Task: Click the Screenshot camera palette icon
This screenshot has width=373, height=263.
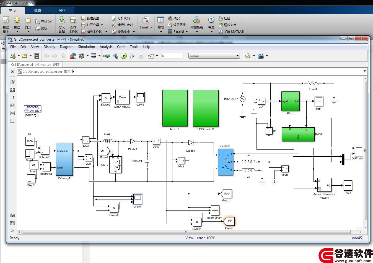Action: pyautogui.click(x=12, y=215)
